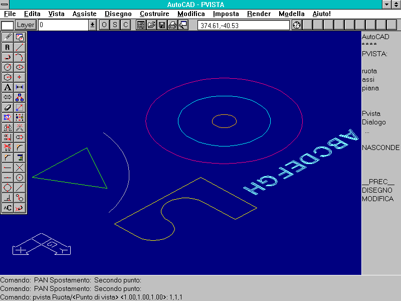Click the current color swatch box
This screenshot has height=301, width=401.
pos(8,26)
